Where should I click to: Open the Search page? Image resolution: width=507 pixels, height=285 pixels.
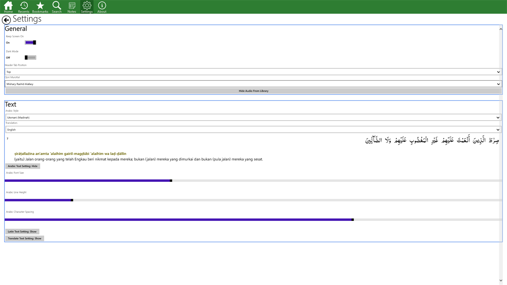pyautogui.click(x=57, y=6)
